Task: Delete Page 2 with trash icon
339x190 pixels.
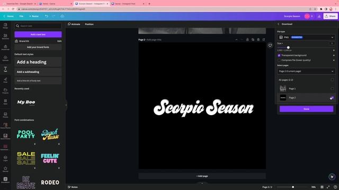Action: pos(258,40)
